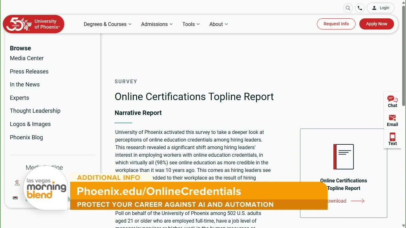This screenshot has height=228, width=406.
Task: Expand the Admissions dropdown
Action: 157,24
